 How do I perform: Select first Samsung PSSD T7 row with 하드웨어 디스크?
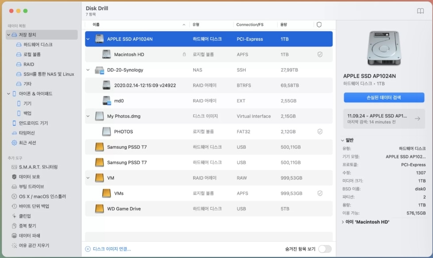click(209, 147)
